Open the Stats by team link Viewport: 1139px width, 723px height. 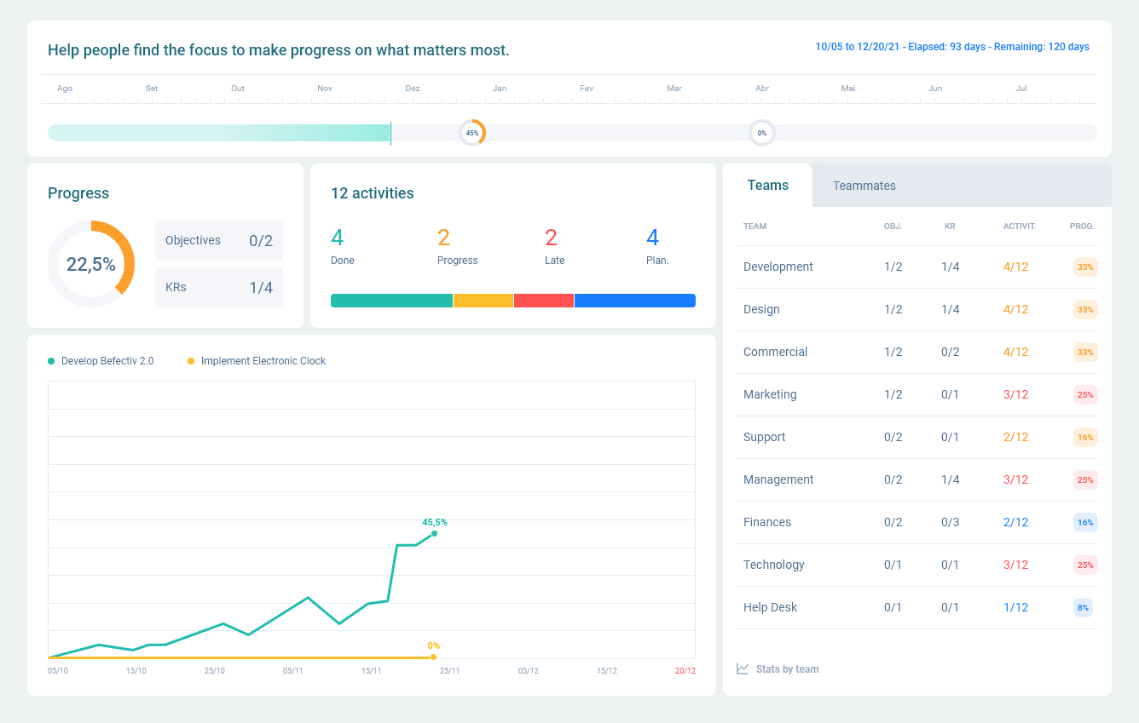(x=787, y=669)
